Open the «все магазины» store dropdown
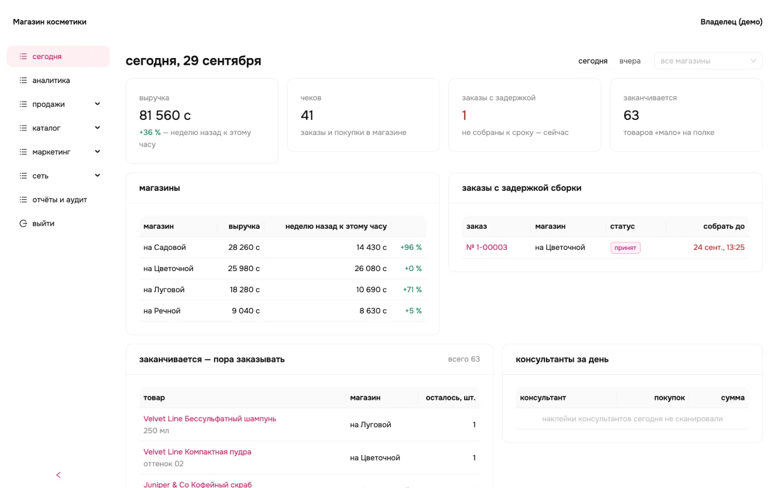The width and height of the screenshot is (780, 488). click(708, 61)
